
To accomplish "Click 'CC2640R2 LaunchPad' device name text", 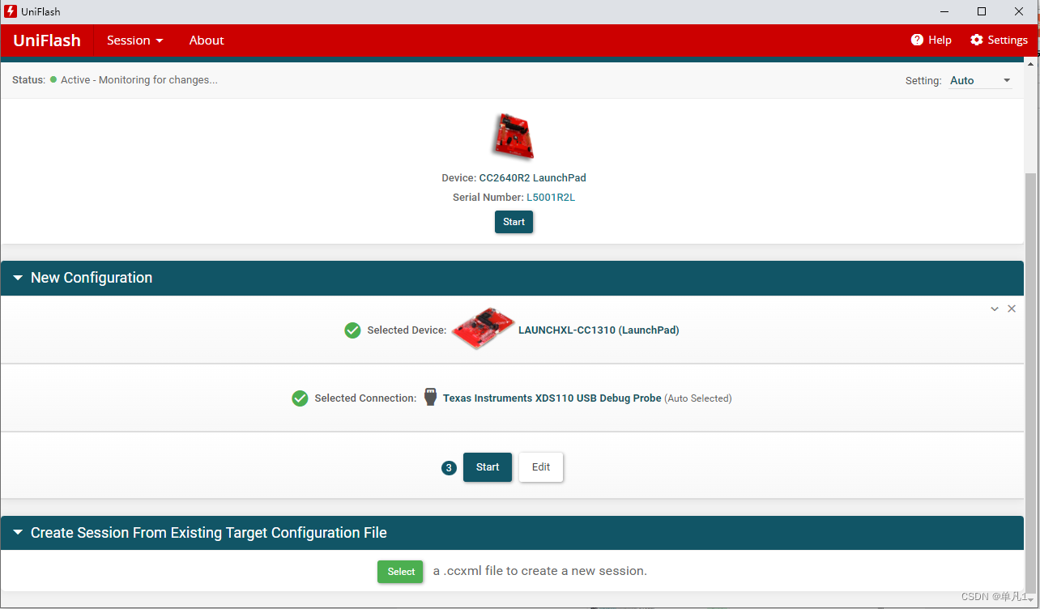I will click(x=532, y=178).
